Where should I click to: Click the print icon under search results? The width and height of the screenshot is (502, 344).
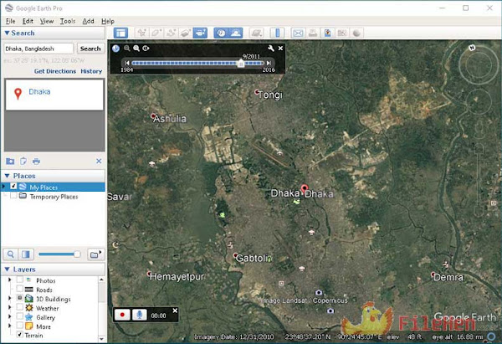pyautogui.click(x=36, y=161)
